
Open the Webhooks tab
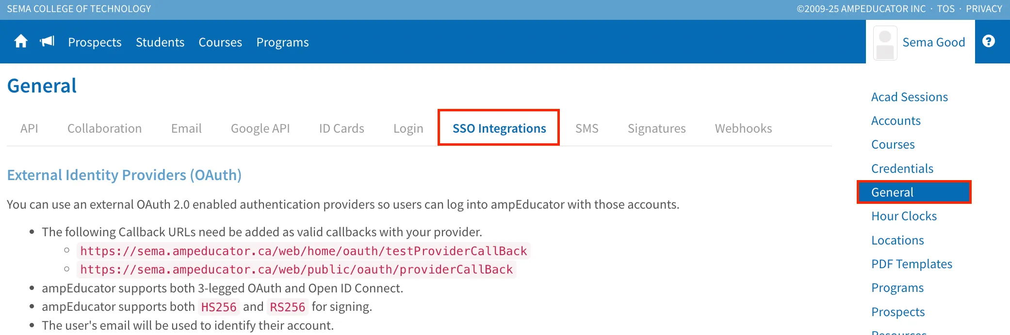(743, 128)
